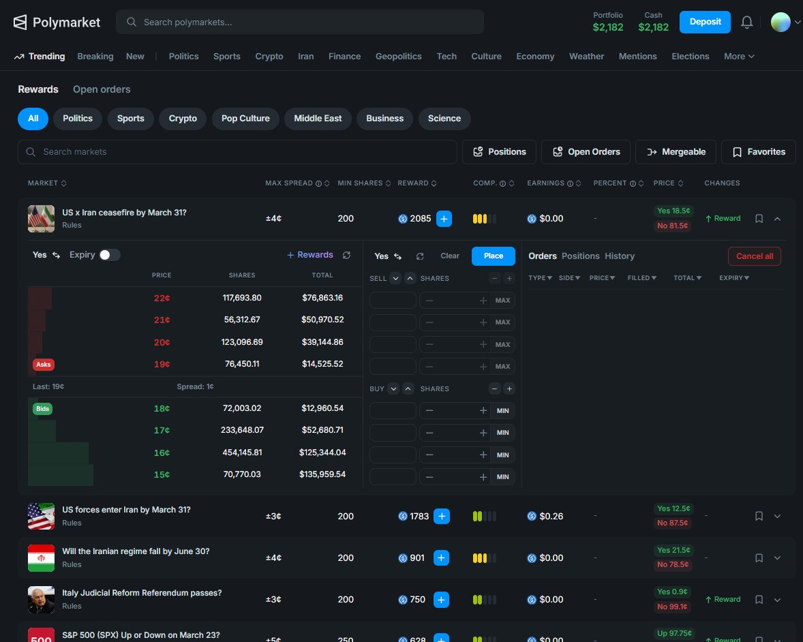Select the All category filter
803x642 pixels.
(x=33, y=119)
